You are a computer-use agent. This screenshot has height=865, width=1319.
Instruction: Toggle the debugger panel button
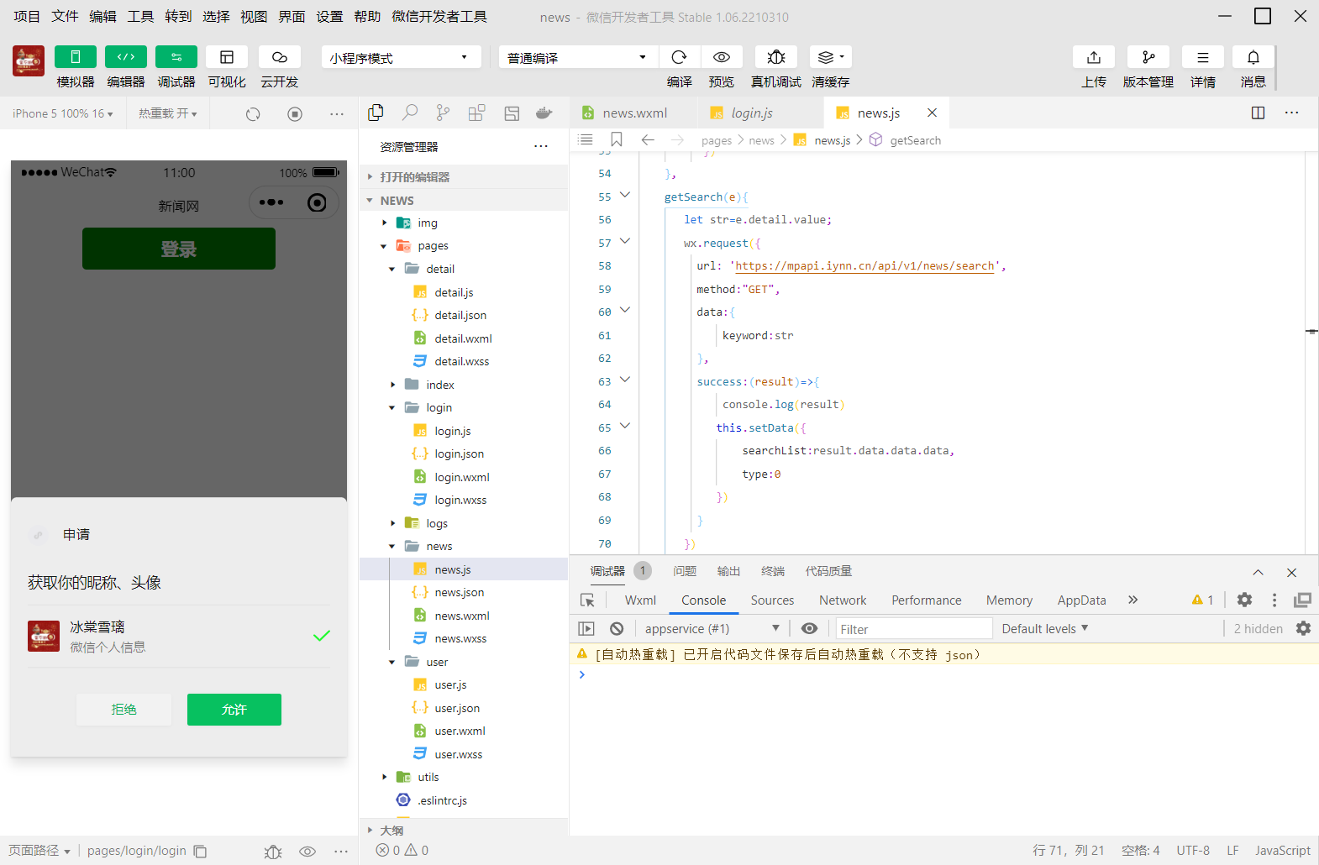[x=176, y=57]
